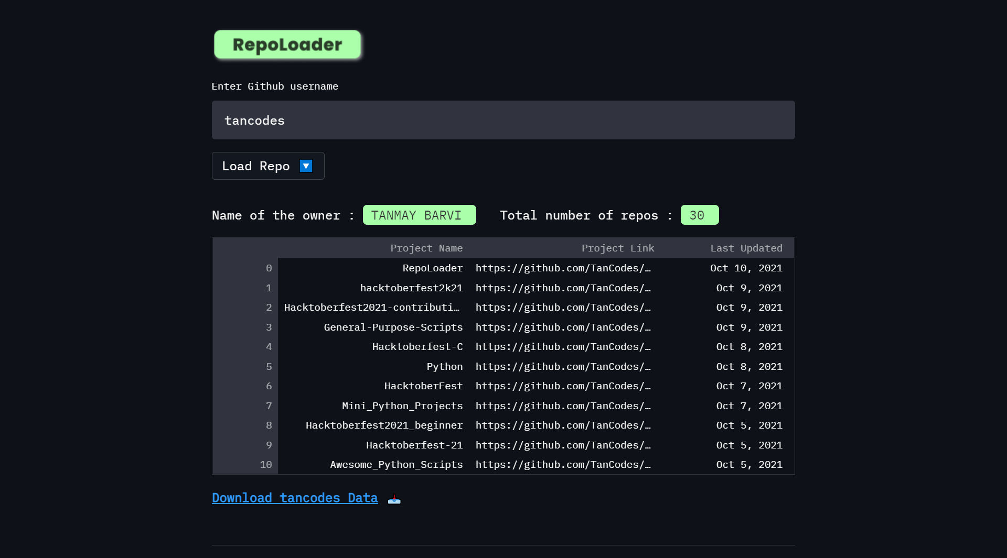Open the hacktoberfest2k21 project link
Screen dimensions: 1007x558
(563, 288)
